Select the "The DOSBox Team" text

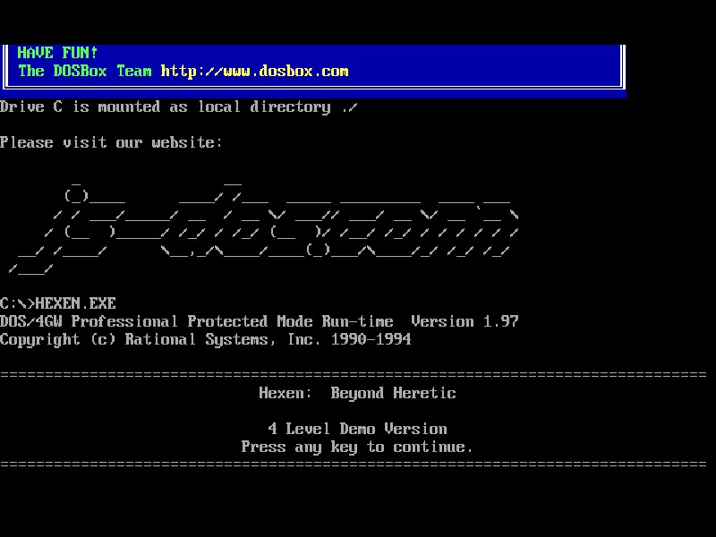tap(84, 72)
